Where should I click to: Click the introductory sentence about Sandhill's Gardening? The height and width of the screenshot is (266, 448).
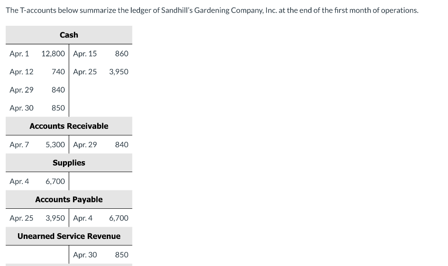pyautogui.click(x=212, y=10)
